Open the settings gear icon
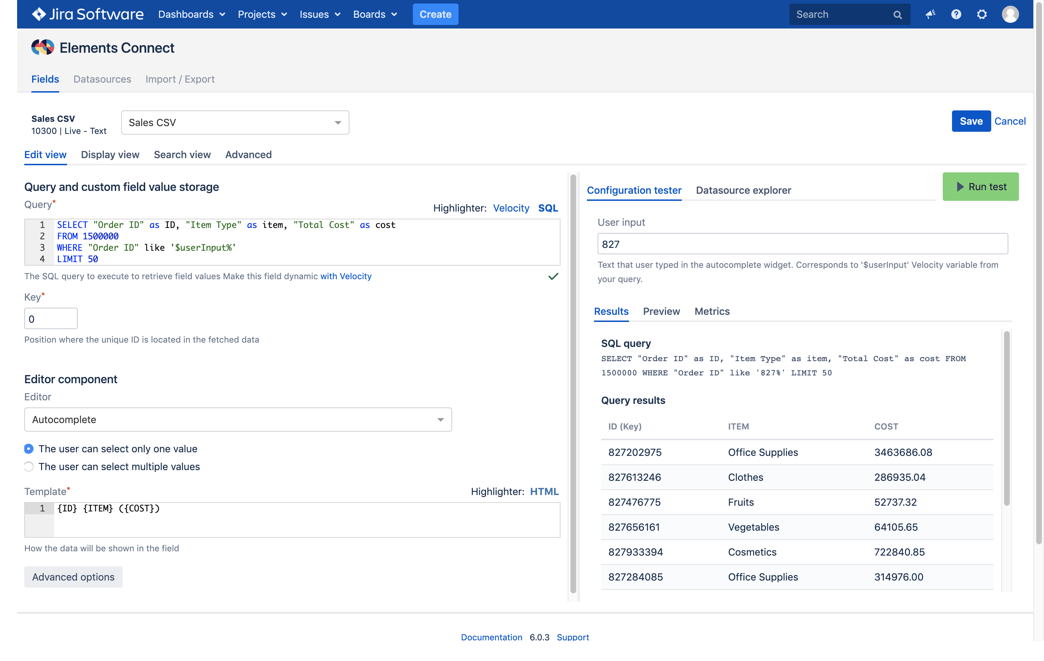Viewport: 1044px width, 661px height. [982, 15]
